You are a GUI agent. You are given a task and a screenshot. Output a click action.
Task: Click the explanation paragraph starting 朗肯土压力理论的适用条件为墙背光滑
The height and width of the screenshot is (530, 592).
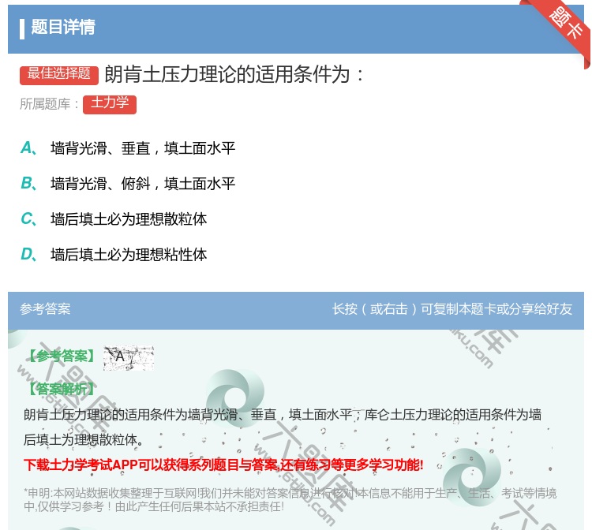click(283, 427)
